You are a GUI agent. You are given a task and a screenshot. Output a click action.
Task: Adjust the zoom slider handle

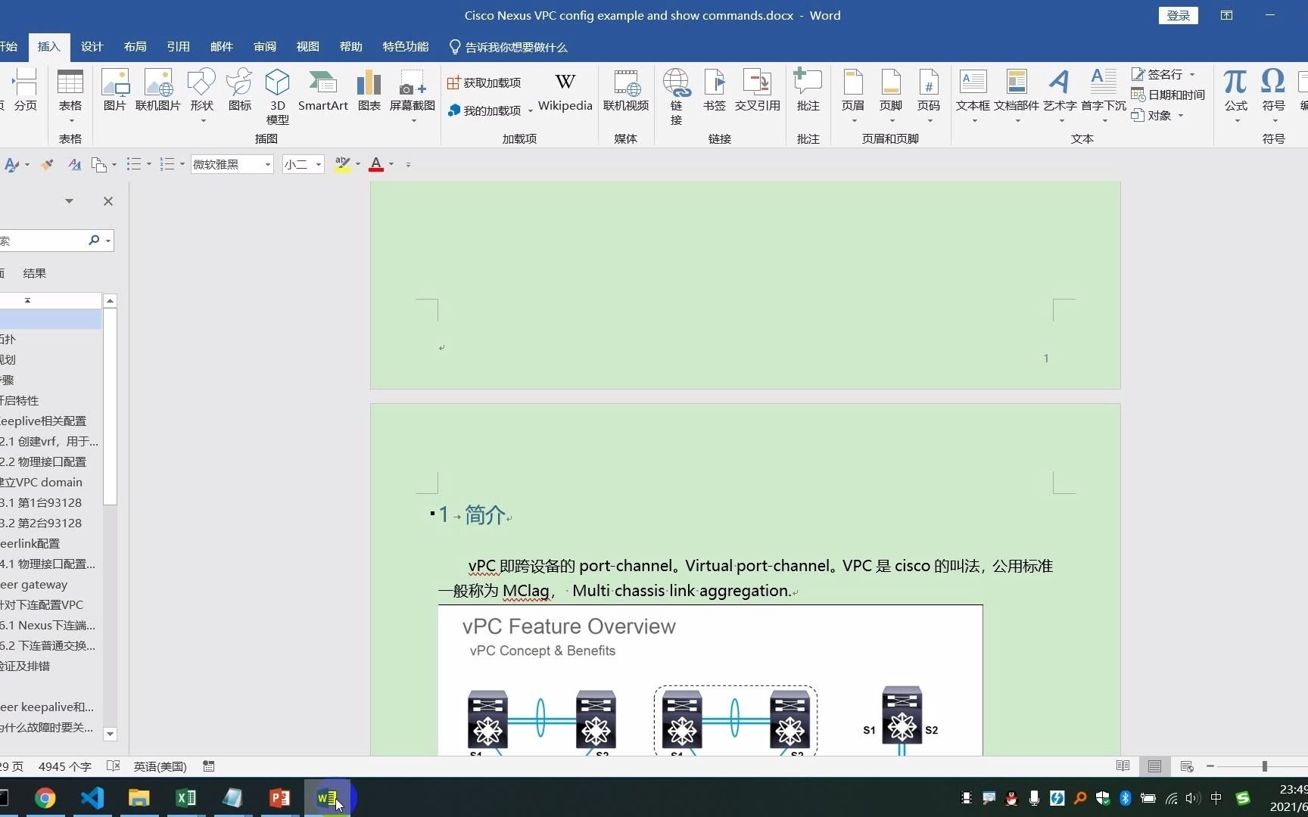[1264, 766]
